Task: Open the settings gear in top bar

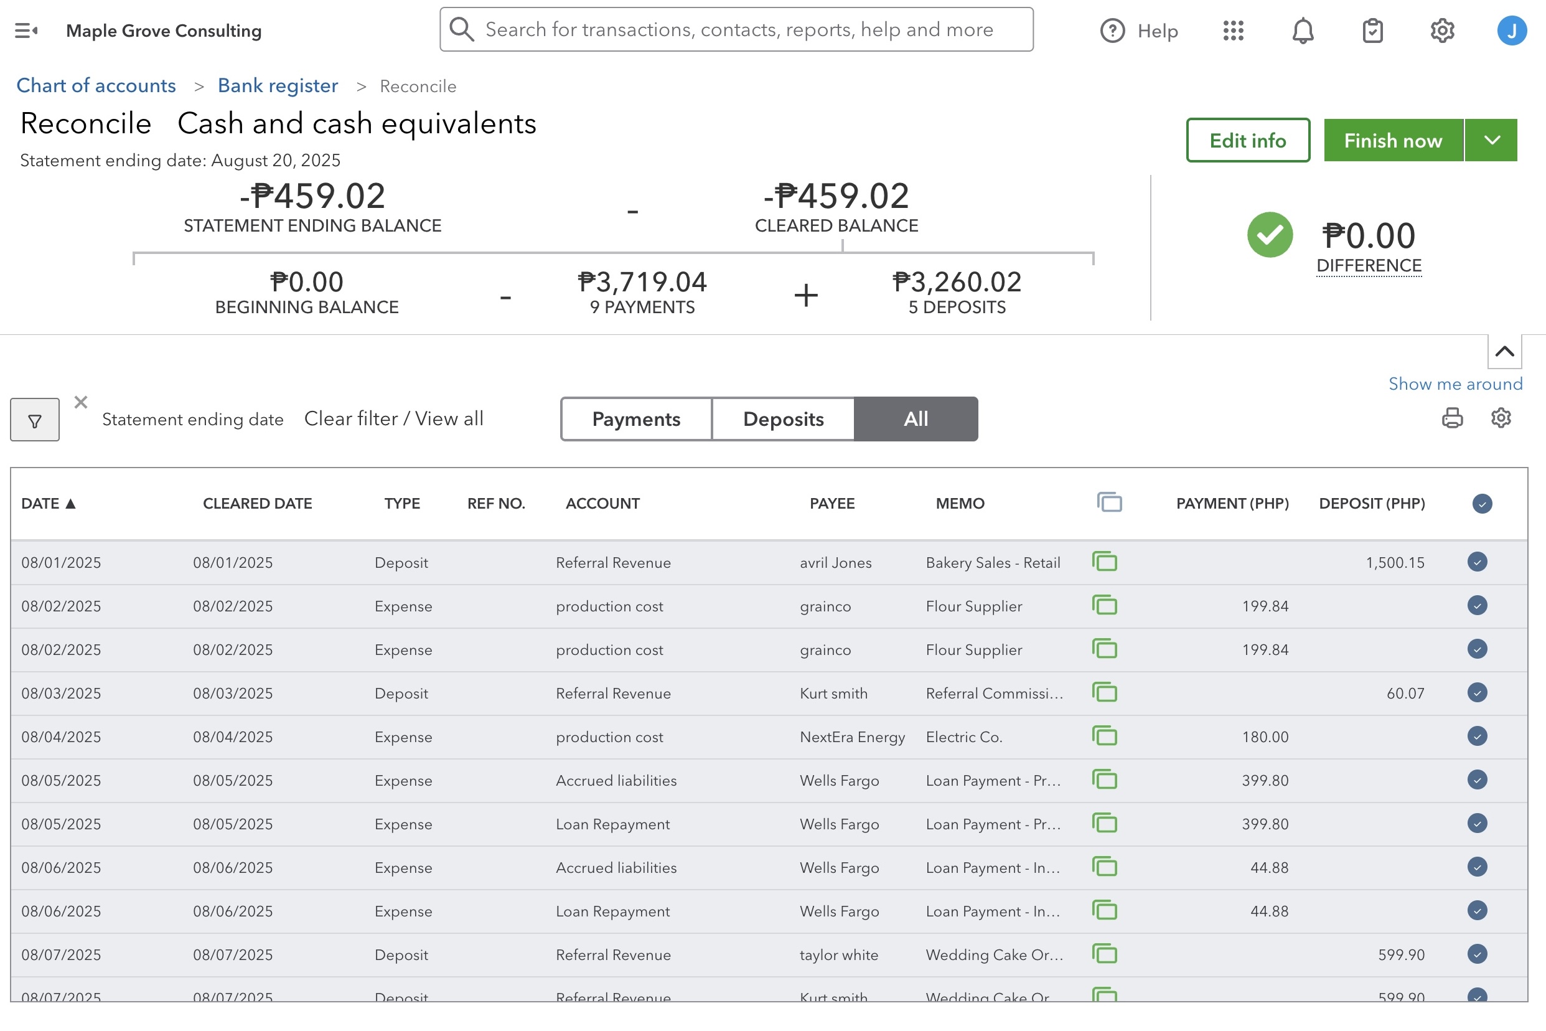Action: pos(1442,31)
